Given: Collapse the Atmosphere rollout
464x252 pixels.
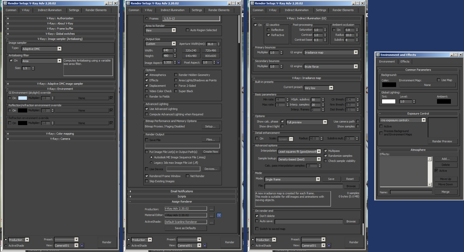Looking at the screenshot, I should 418,150.
